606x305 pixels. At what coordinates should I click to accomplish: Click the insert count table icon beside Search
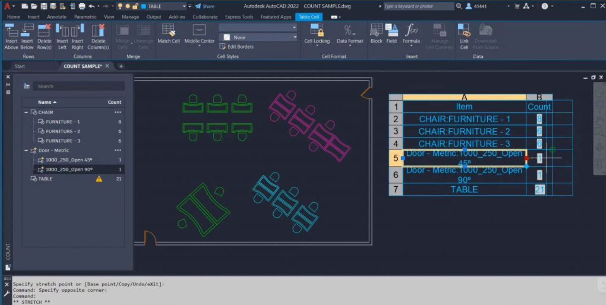(27, 86)
